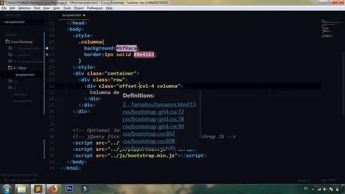Click the unsaved dot on the template.html tab
The image size is (345, 194).
click(x=84, y=15)
